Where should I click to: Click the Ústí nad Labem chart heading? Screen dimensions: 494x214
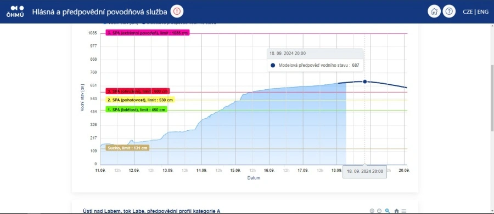pyautogui.click(x=151, y=211)
